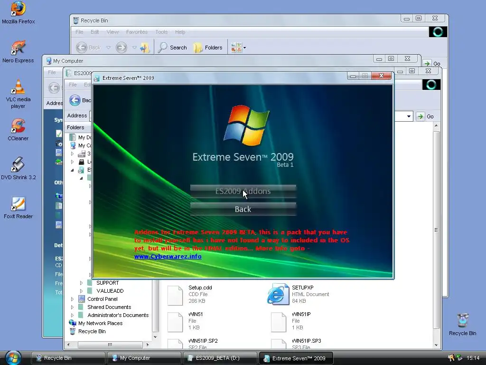The height and width of the screenshot is (365, 486).
Task: Click the system tray clock 15:14
Action: 473,358
